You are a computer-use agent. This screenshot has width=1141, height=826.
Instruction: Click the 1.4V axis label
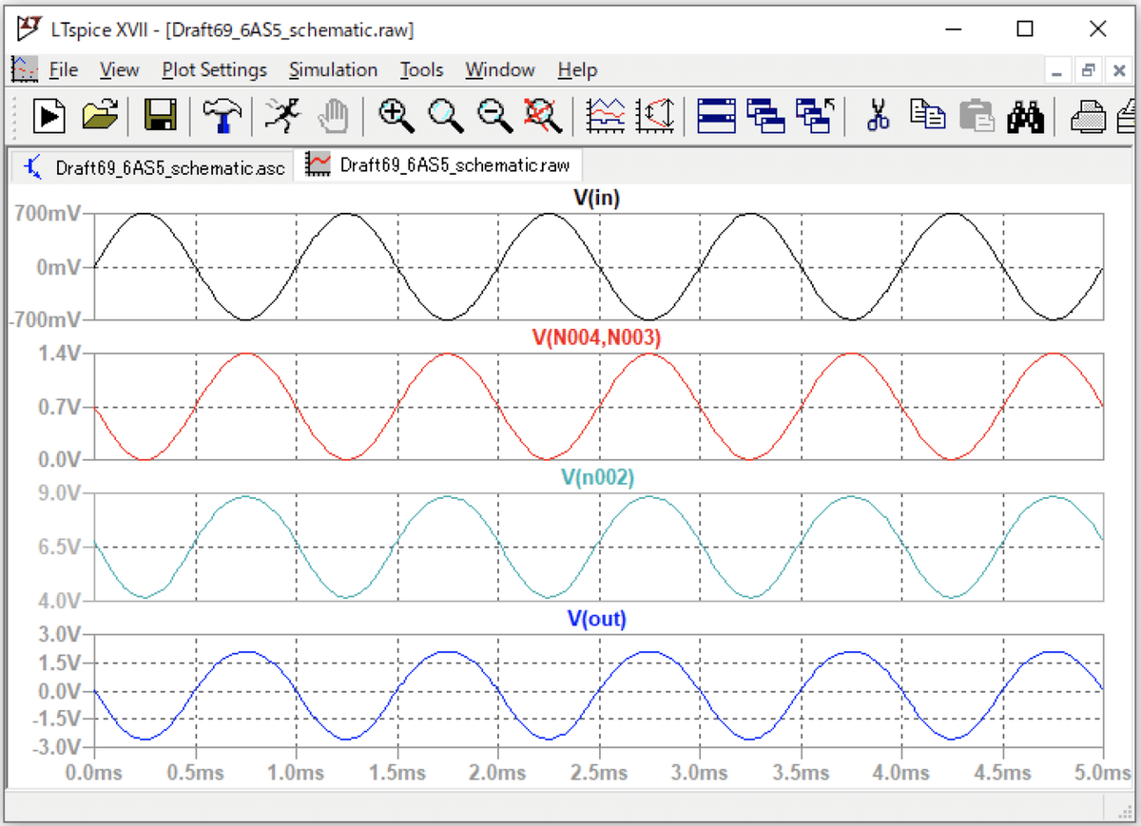(60, 353)
